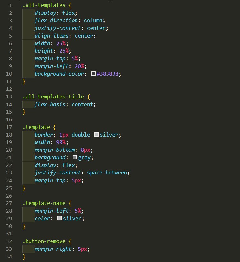Click the 'gray' value text
Viewport: 240px width, 262px height.
[84, 158]
